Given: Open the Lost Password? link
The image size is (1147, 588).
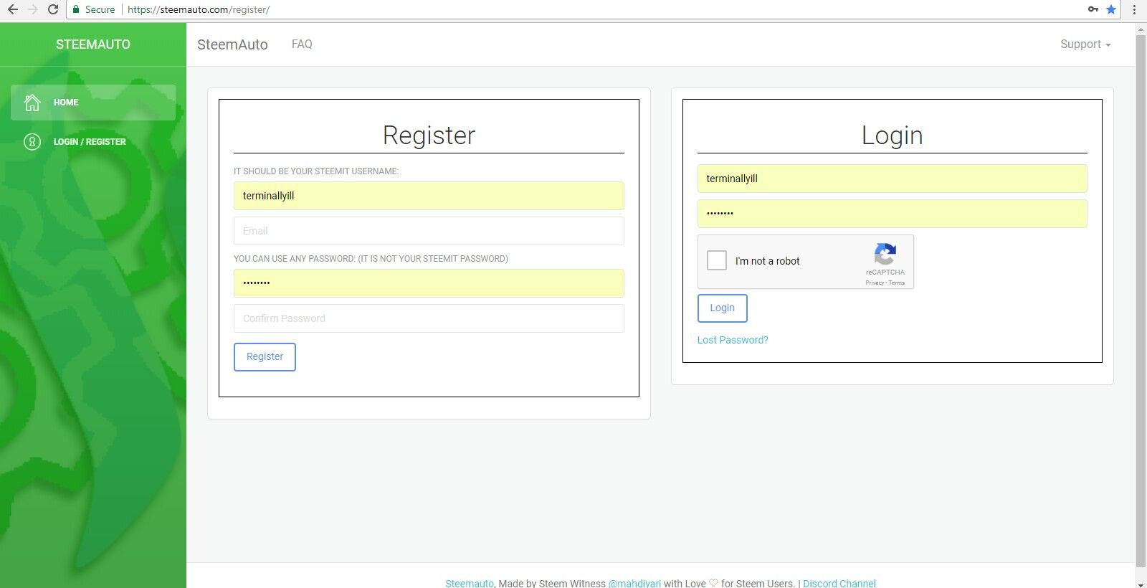Looking at the screenshot, I should click(x=733, y=340).
